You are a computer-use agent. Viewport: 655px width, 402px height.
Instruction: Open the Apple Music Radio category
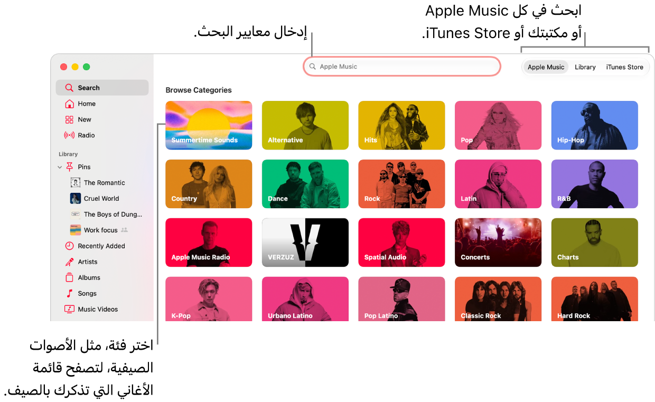click(x=209, y=242)
